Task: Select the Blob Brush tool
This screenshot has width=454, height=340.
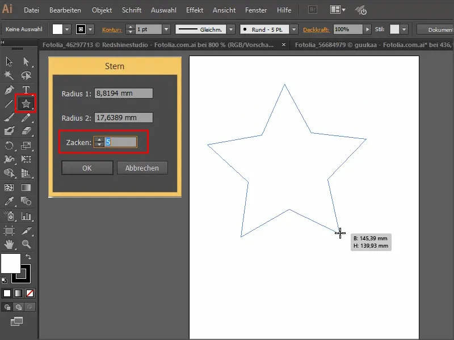Action: pyautogui.click(x=9, y=131)
